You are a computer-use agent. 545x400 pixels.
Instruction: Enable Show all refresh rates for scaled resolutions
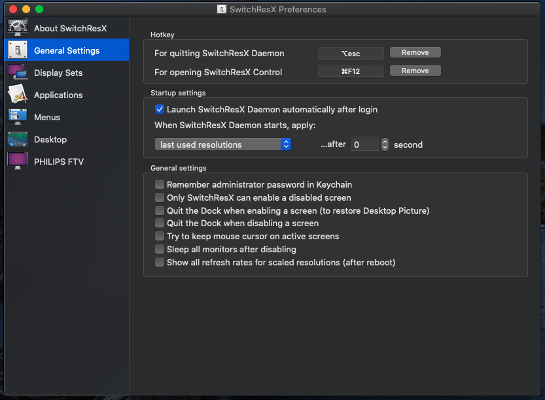point(159,262)
